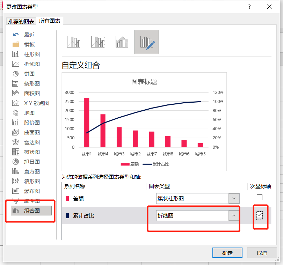This screenshot has width=283, height=265.
Task: Pick the 条形图 bar chart icon
Action: click(x=15, y=83)
